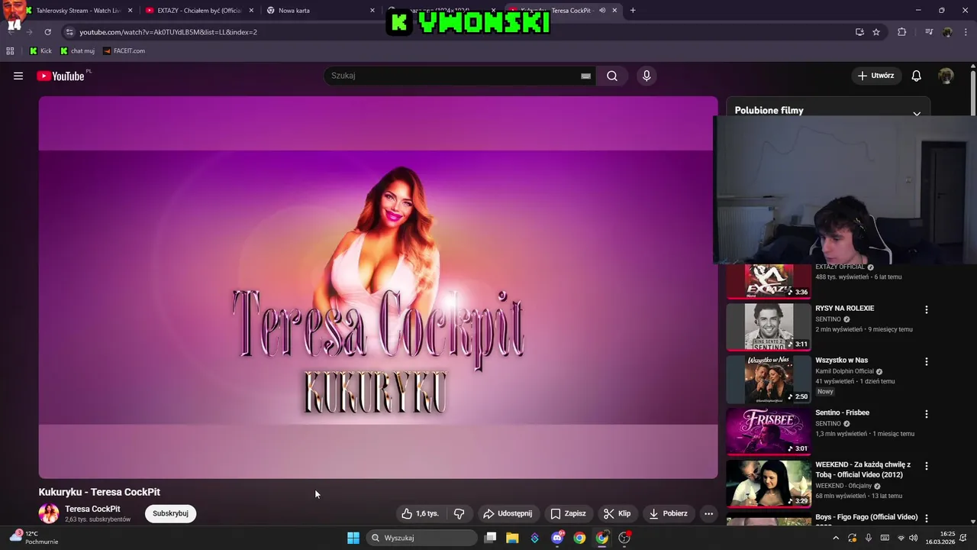Open the Teresa CockPit channel name
Viewport: 977px width, 550px height.
[92, 509]
